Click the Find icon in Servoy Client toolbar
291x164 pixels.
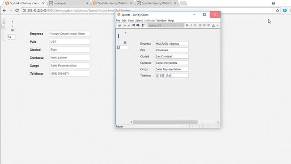pyautogui.click(x=134, y=26)
